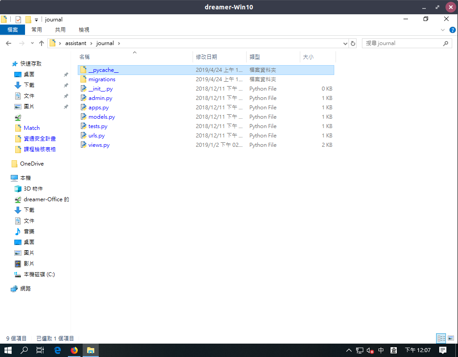Switch to large icons view in status bar

pos(450,338)
